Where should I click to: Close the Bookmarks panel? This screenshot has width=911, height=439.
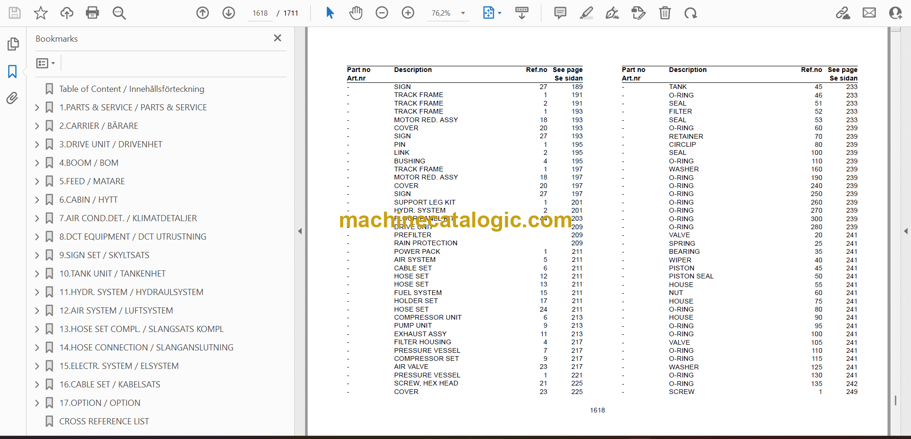coord(278,38)
